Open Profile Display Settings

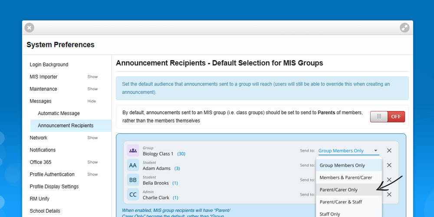click(x=54, y=186)
